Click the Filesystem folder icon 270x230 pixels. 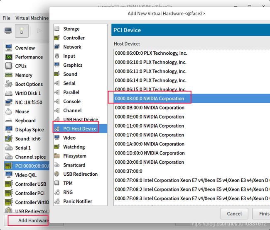point(57,156)
